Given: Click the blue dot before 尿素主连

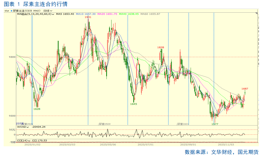Looking at the screenshot, I should tap(11, 11).
